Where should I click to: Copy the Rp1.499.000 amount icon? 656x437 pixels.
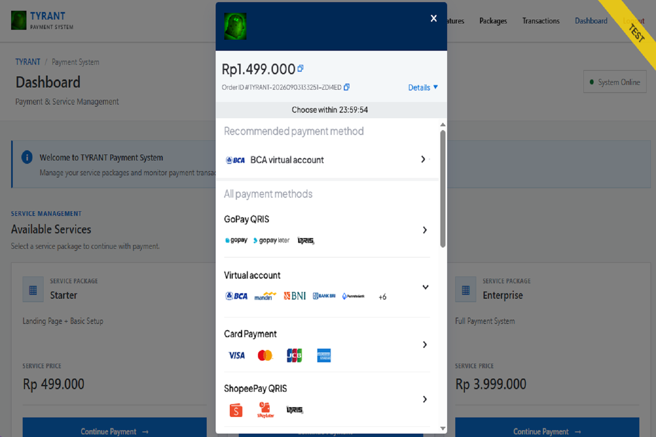tap(300, 68)
